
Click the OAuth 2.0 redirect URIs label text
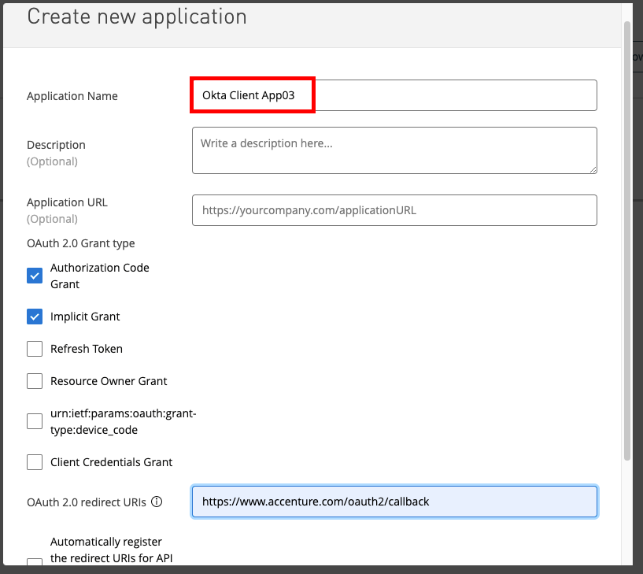(87, 502)
